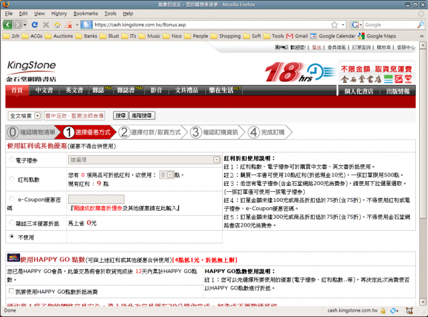Open the 2ch bookmarks folder
The height and width of the screenshot is (317, 428).
11,36
